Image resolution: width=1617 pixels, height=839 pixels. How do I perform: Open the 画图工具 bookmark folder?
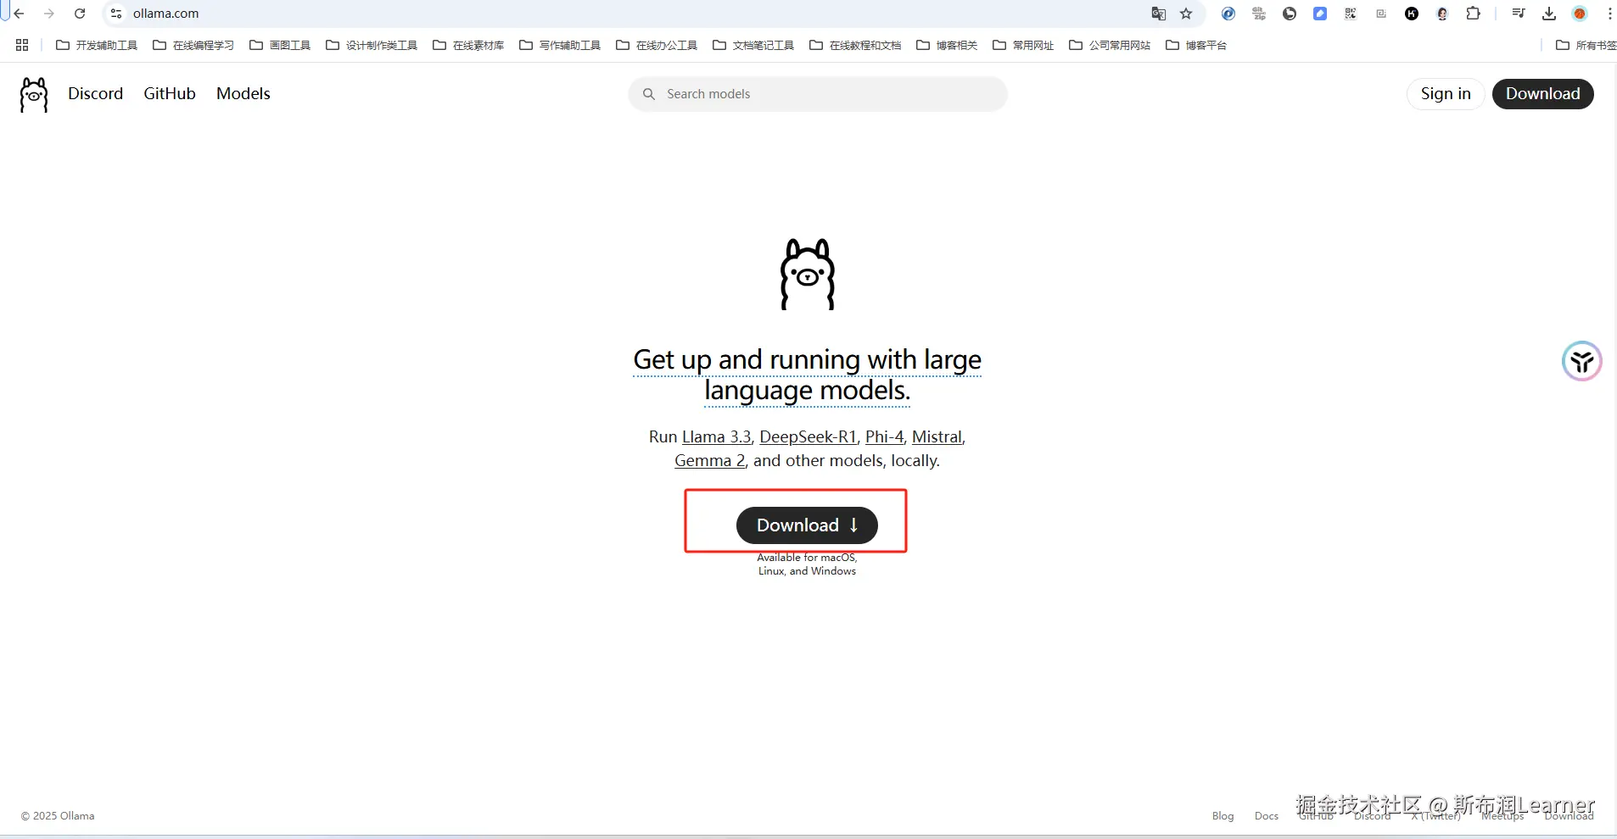click(x=280, y=45)
